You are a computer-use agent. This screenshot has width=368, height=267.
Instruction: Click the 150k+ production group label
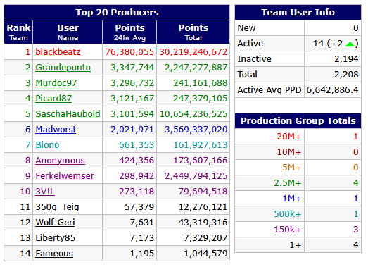coord(287,230)
